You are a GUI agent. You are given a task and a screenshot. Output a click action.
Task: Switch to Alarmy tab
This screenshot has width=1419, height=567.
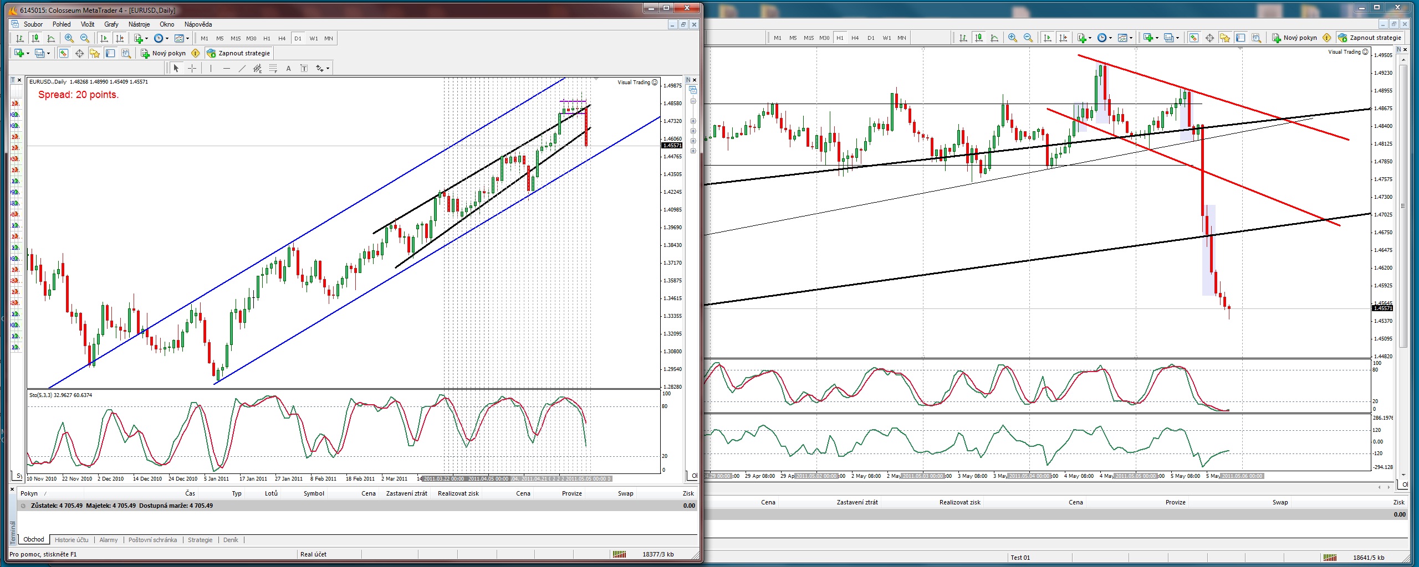tap(109, 540)
